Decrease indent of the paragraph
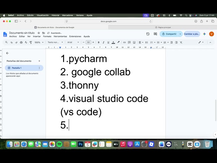This screenshot has width=217, height=163. (x=171, y=42)
